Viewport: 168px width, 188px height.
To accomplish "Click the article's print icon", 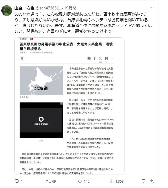I will [x=22, y=58].
